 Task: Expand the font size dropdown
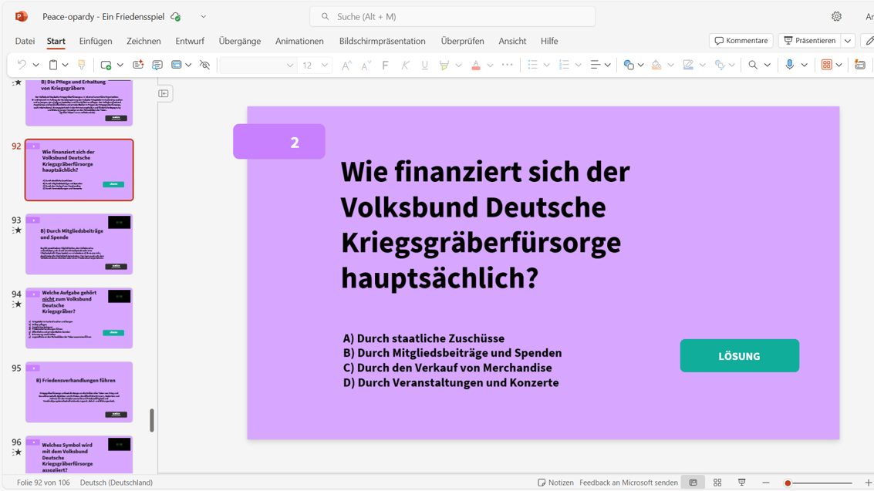[x=325, y=66]
